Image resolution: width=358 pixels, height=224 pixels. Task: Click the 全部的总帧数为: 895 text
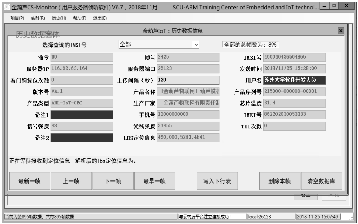click(x=250, y=45)
